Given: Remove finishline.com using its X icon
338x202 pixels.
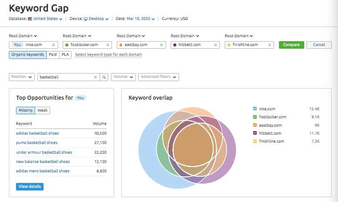Looking at the screenshot, I should click(270, 45).
